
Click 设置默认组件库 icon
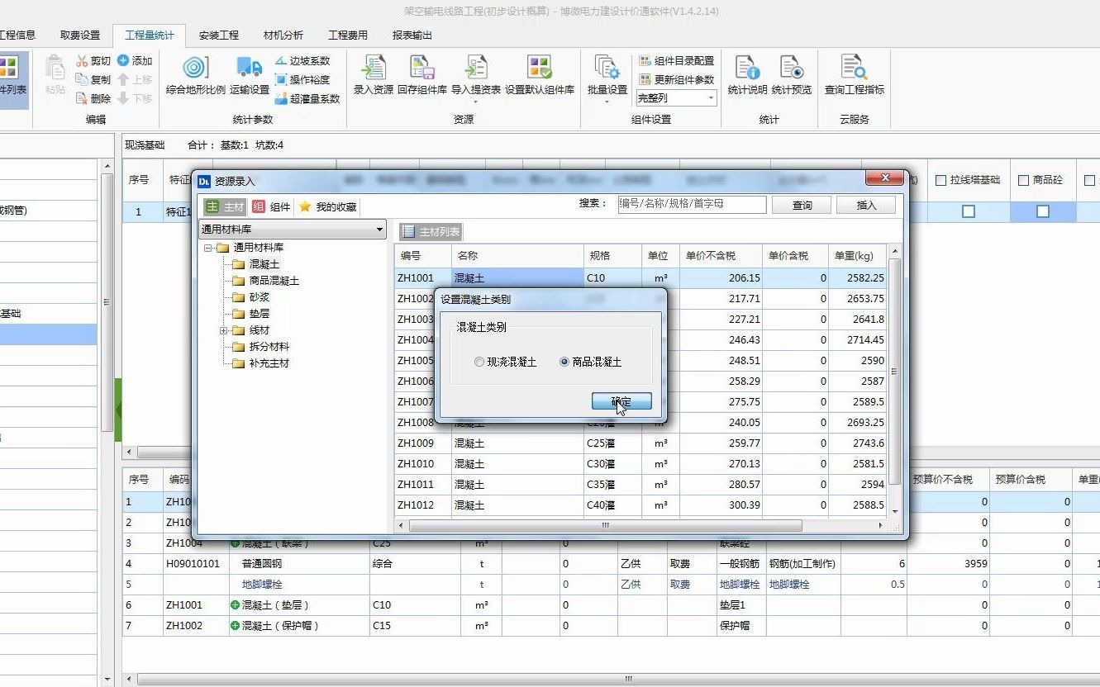point(540,68)
